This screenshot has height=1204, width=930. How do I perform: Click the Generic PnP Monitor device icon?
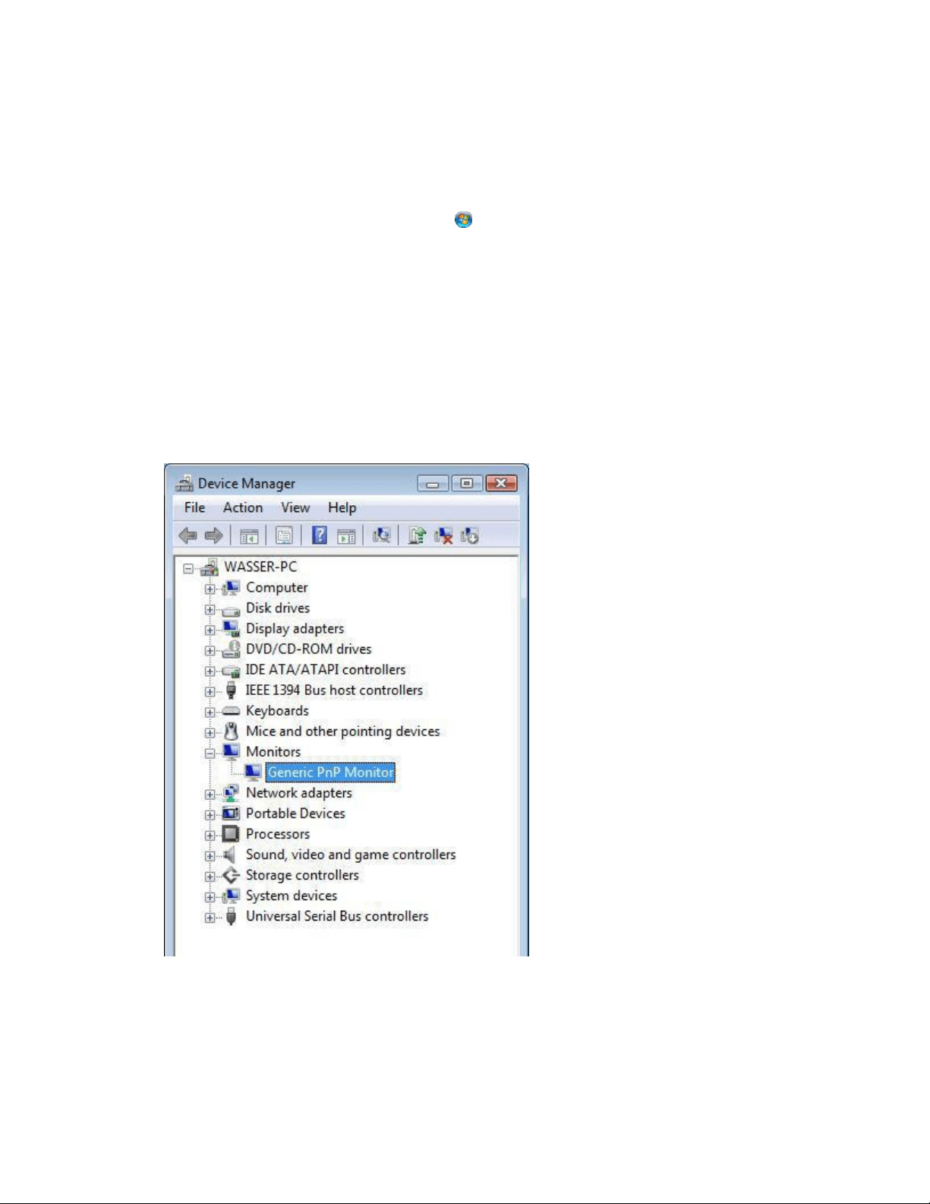pos(253,773)
